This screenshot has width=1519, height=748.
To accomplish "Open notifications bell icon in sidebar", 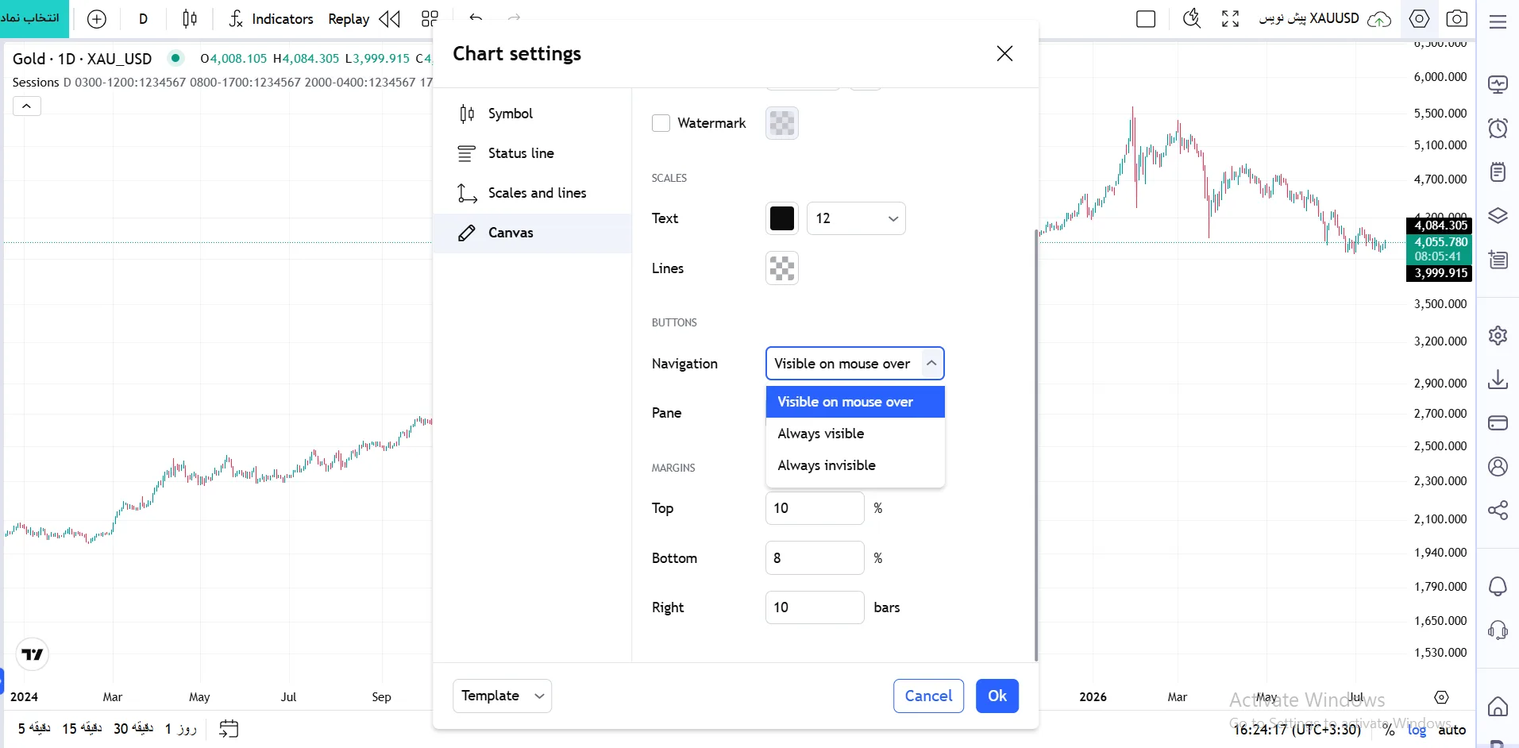I will [1498, 586].
